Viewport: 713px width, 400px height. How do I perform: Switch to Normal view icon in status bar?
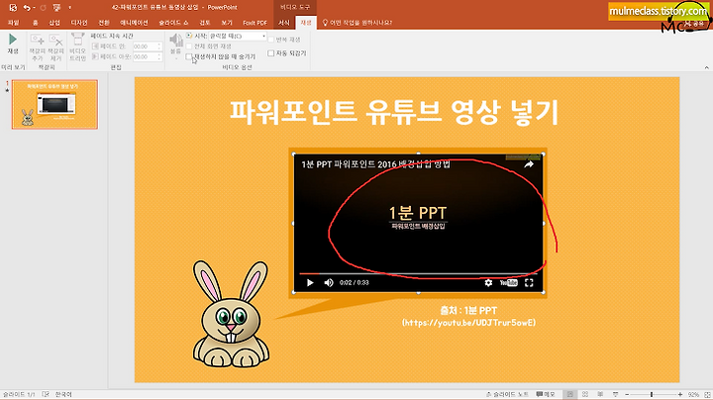pyautogui.click(x=569, y=394)
